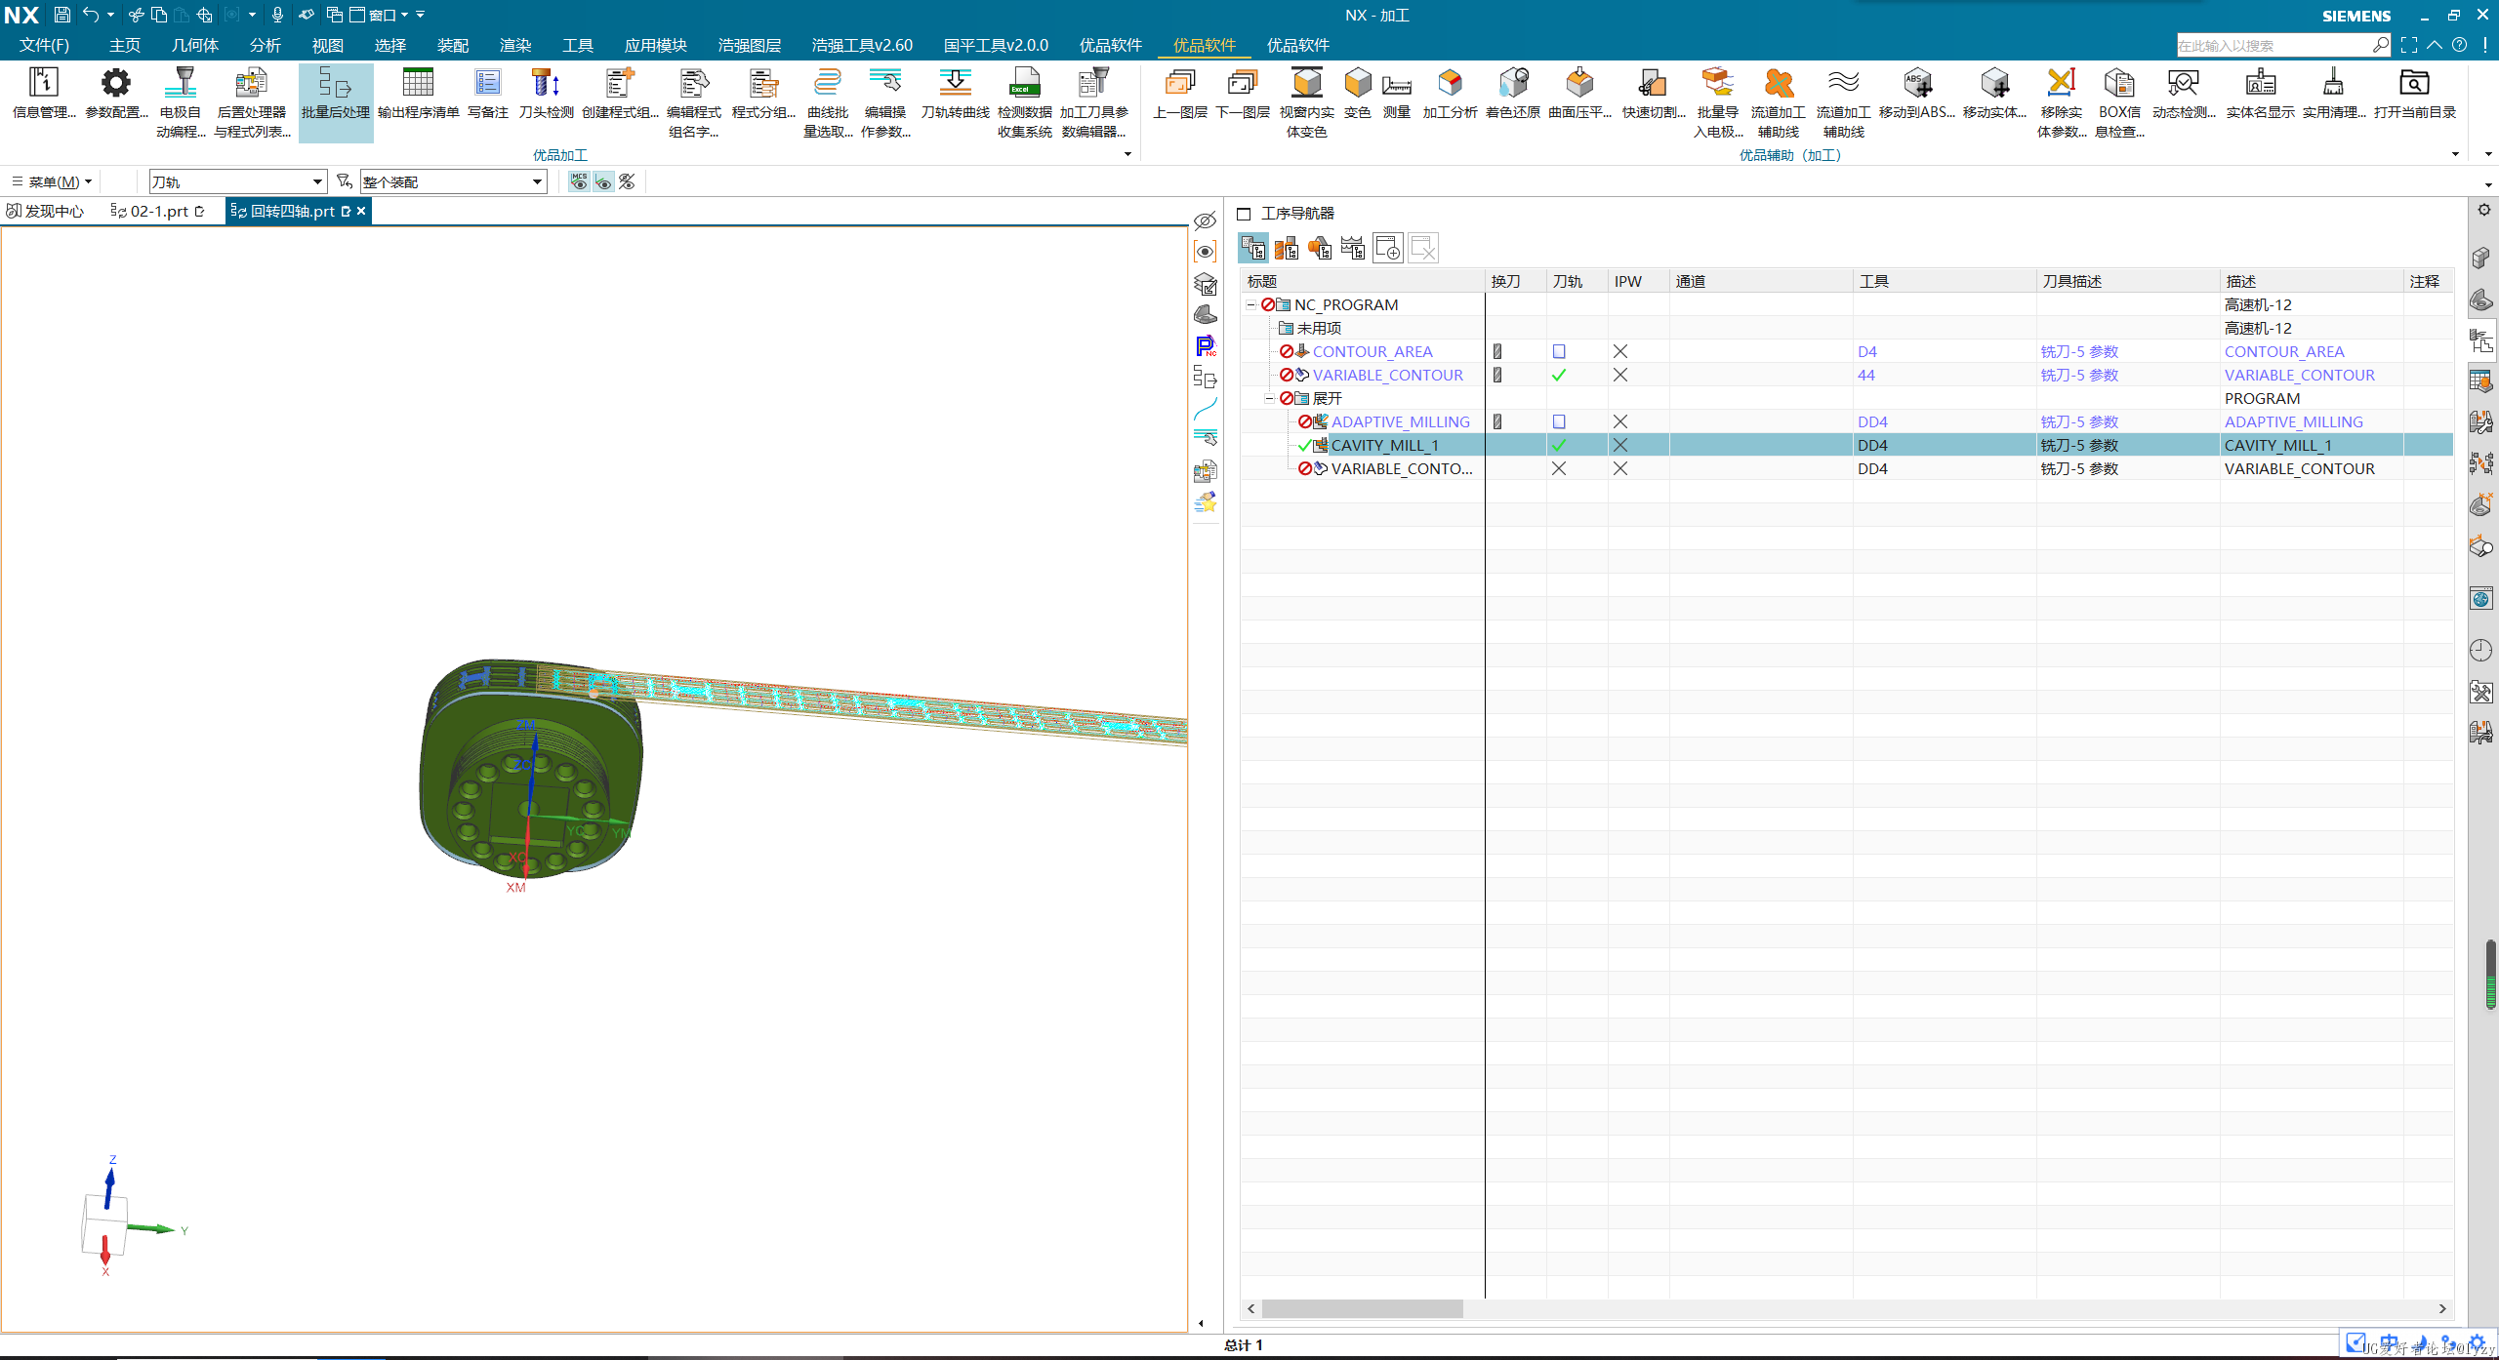Open the 信息管理 tool
Screen dimensions: 2499x1360
44,95
